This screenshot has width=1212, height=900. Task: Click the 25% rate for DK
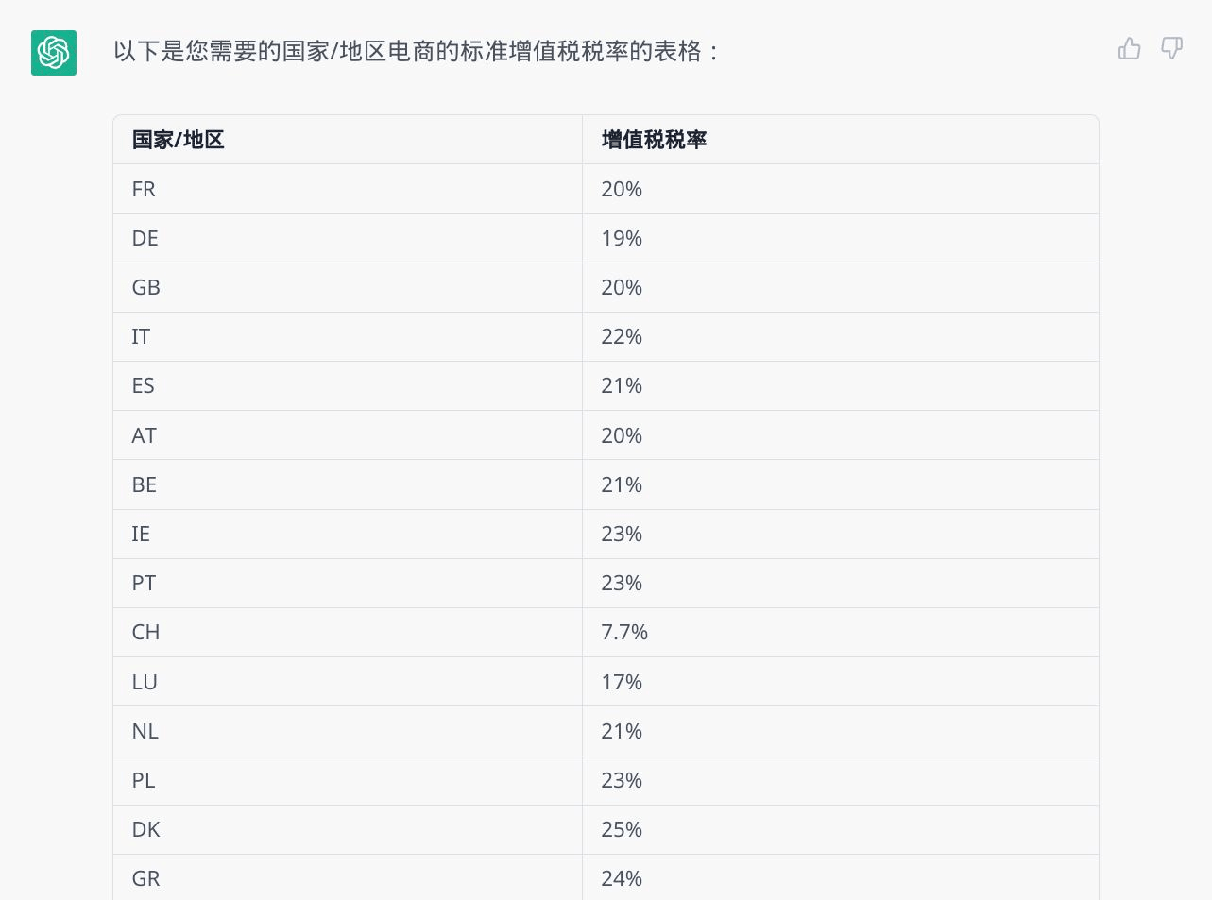pyautogui.click(x=622, y=829)
